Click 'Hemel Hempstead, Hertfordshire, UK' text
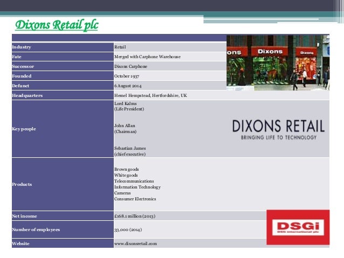Screen dimensions: 344x258 [x=150, y=95]
